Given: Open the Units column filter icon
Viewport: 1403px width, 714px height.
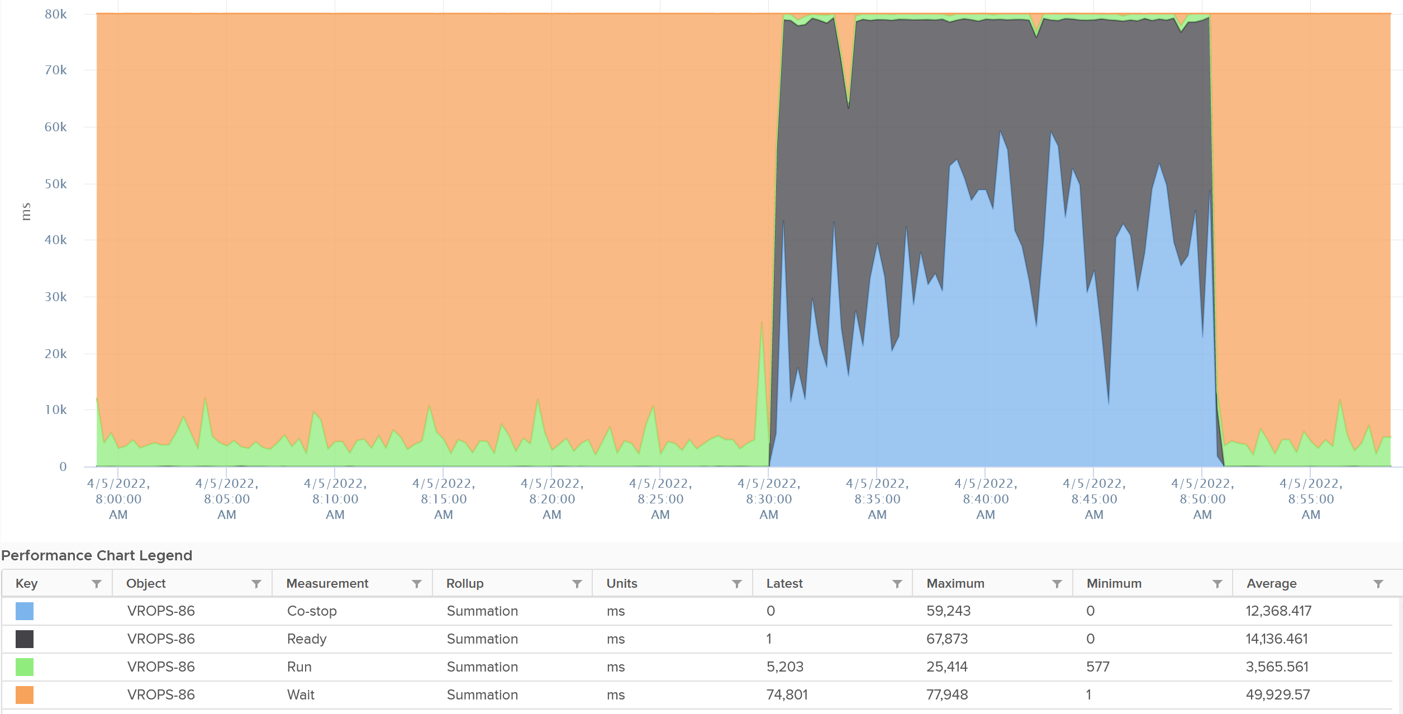Looking at the screenshot, I should point(737,584).
